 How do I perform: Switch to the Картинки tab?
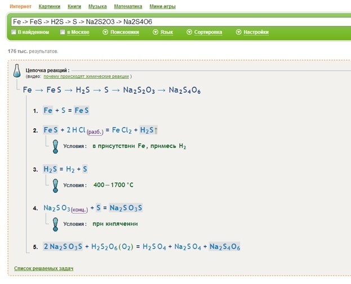[50, 7]
